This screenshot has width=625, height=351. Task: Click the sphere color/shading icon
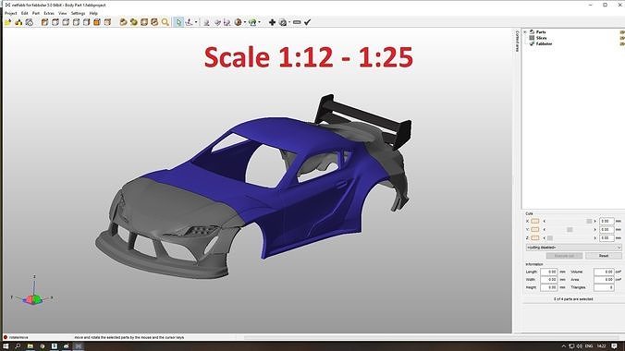coord(238,22)
